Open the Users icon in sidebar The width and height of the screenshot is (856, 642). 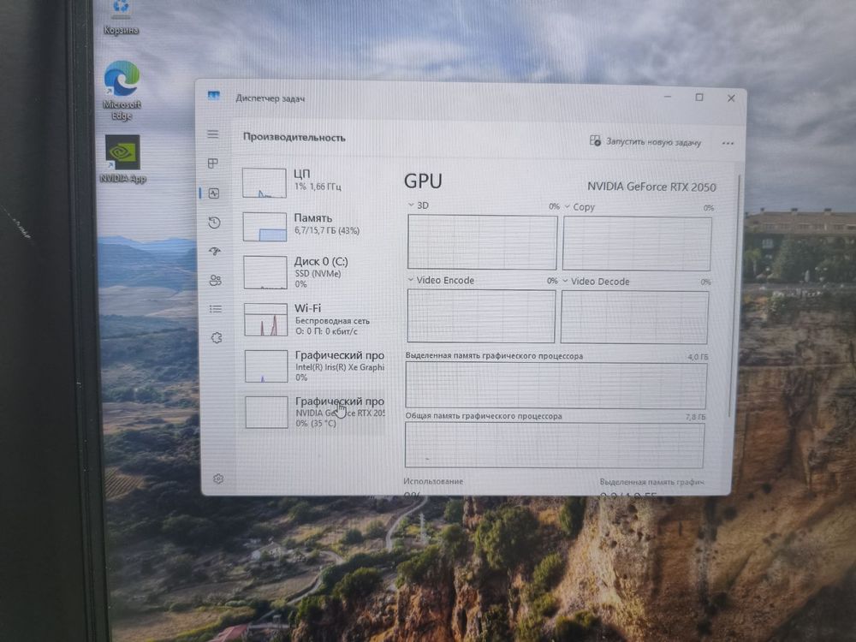tap(215, 280)
